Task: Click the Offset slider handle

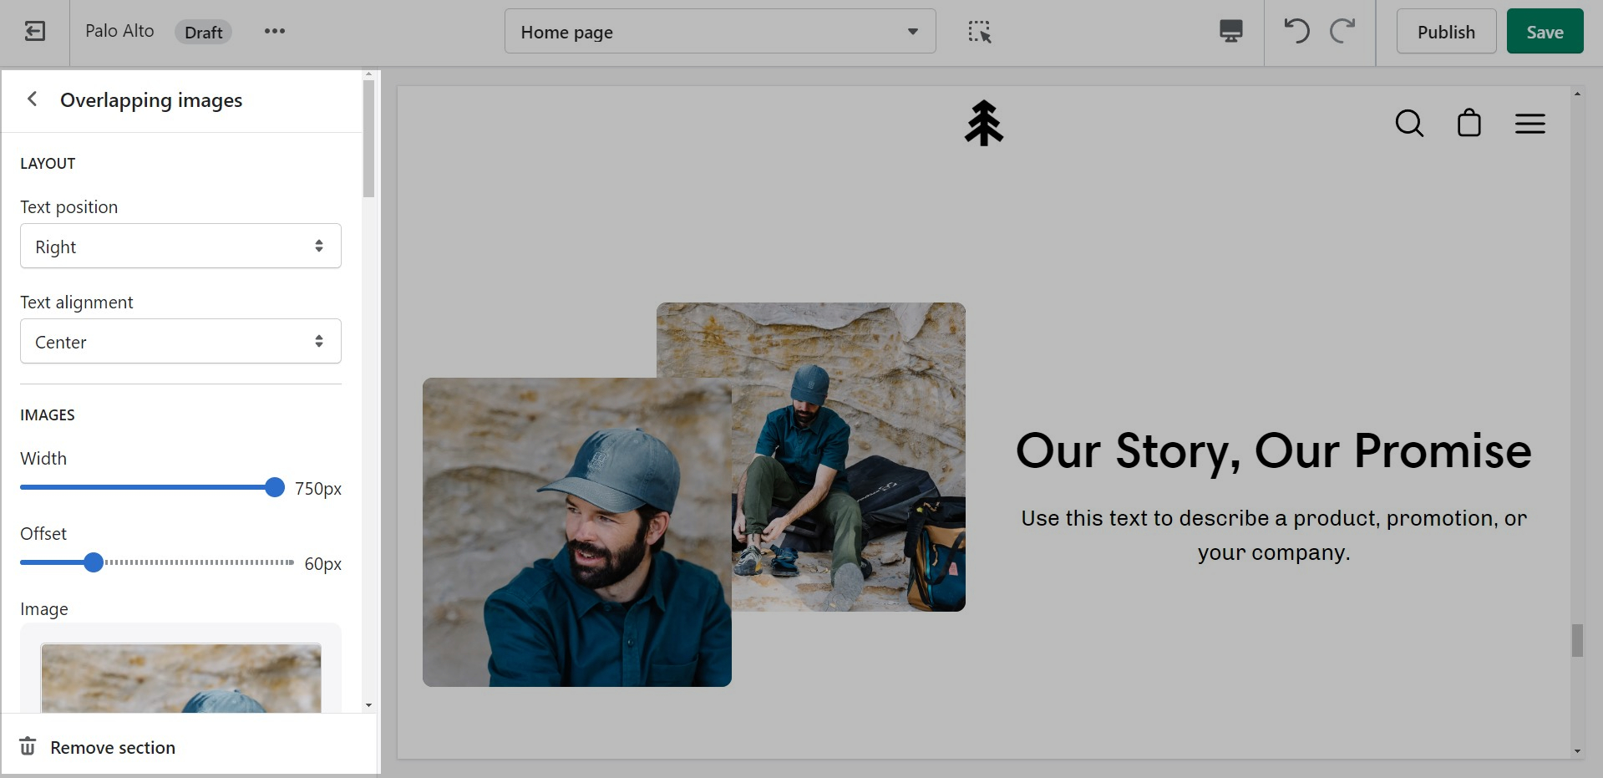Action: (94, 562)
